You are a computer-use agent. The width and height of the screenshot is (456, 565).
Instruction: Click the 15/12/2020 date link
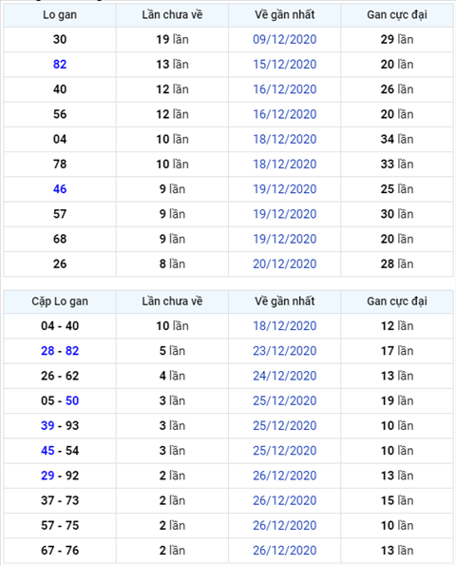[x=284, y=64]
